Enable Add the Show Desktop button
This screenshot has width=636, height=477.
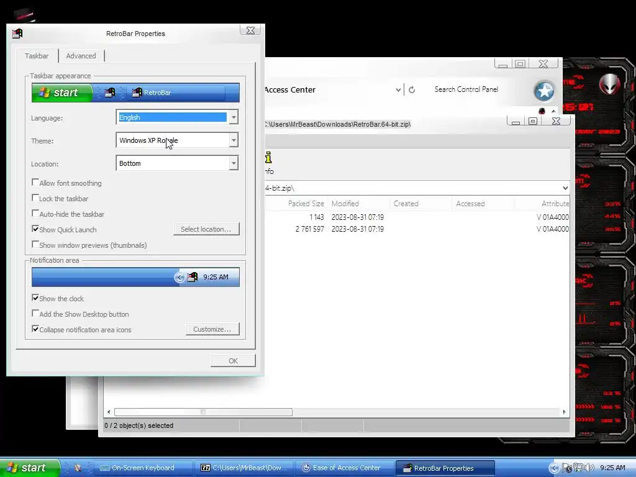(x=35, y=314)
